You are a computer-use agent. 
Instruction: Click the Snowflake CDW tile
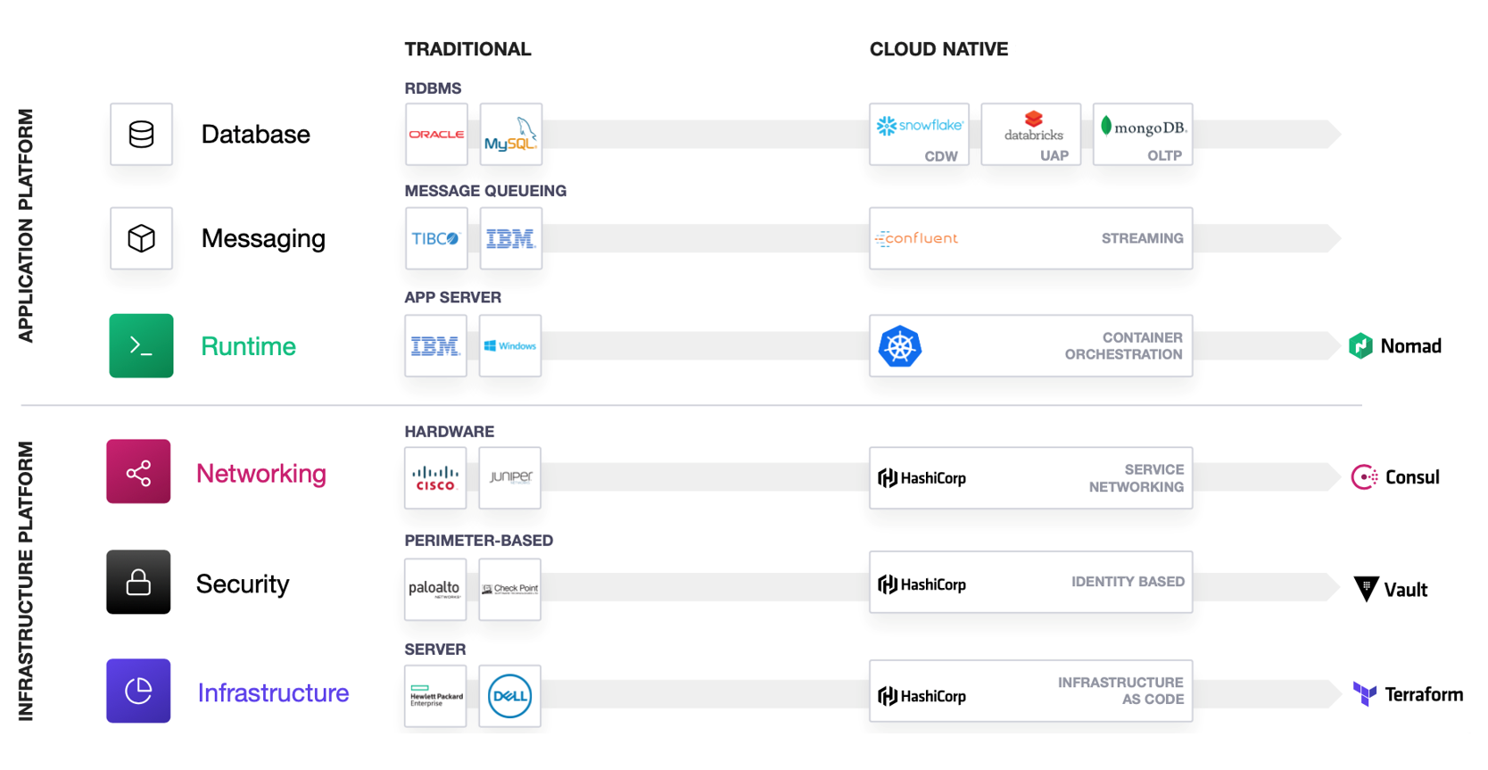pos(920,134)
